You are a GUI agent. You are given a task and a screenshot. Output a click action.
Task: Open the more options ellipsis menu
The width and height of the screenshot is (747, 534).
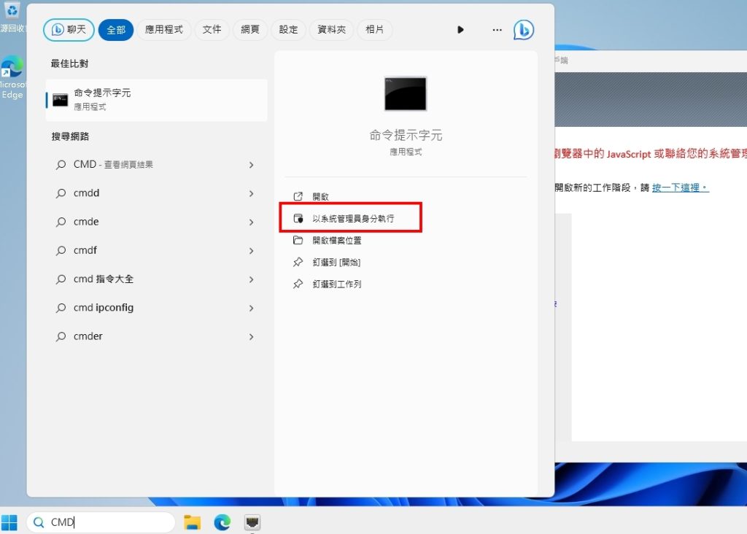[497, 29]
